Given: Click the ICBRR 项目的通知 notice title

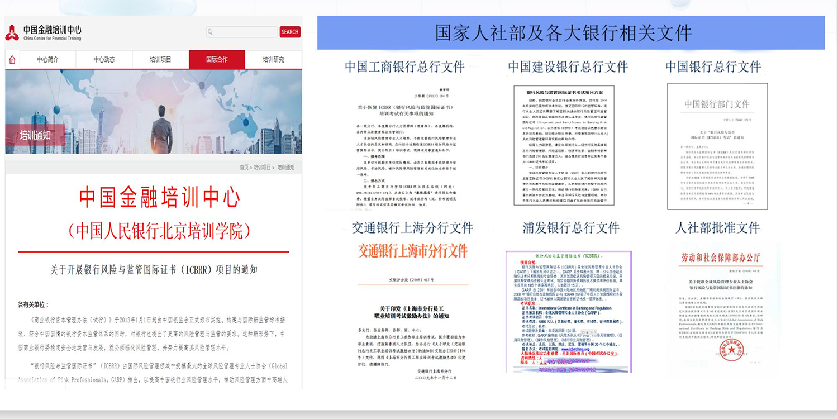Looking at the screenshot, I should click(x=154, y=269).
